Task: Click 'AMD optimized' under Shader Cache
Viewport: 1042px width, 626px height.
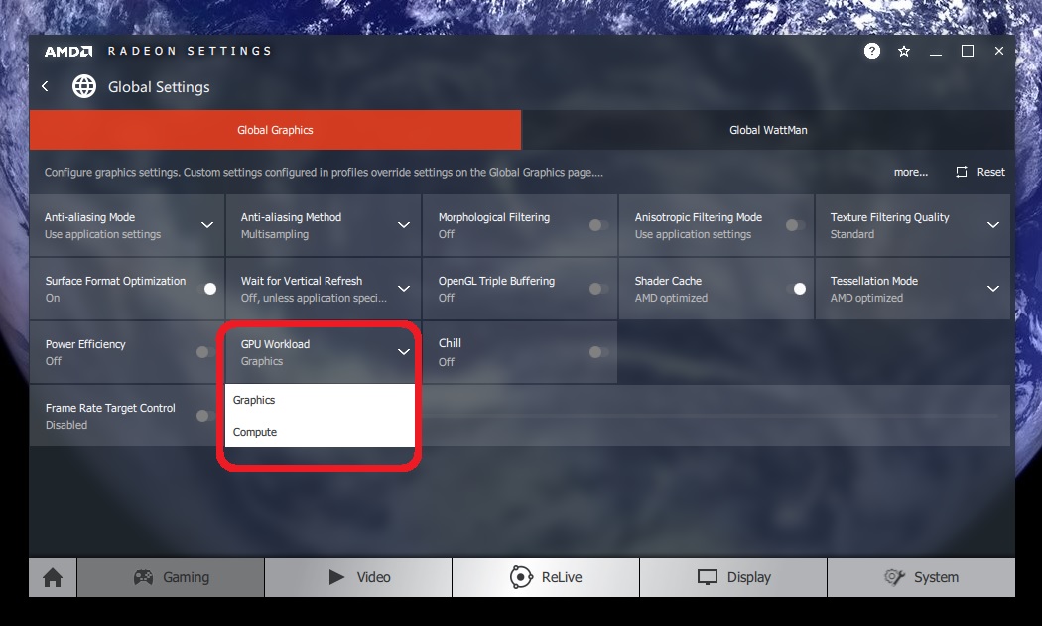Action: (671, 299)
